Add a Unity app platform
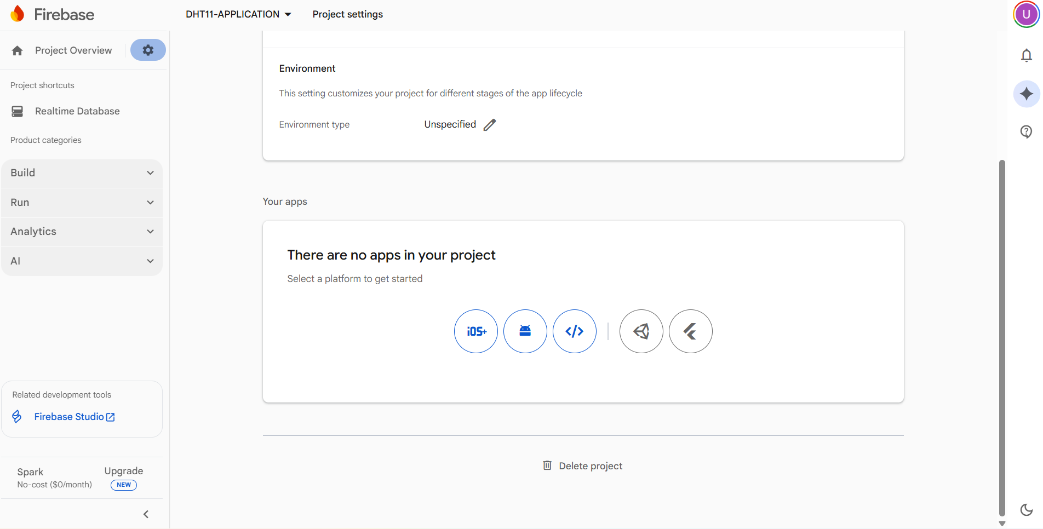This screenshot has height=529, width=1043. (x=641, y=331)
